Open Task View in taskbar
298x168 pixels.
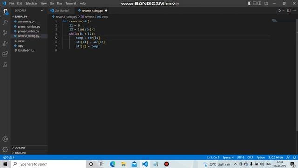click(102, 164)
